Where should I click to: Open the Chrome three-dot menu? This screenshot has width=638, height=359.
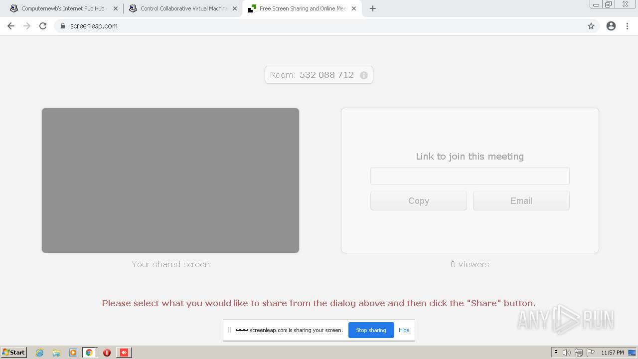(628, 26)
